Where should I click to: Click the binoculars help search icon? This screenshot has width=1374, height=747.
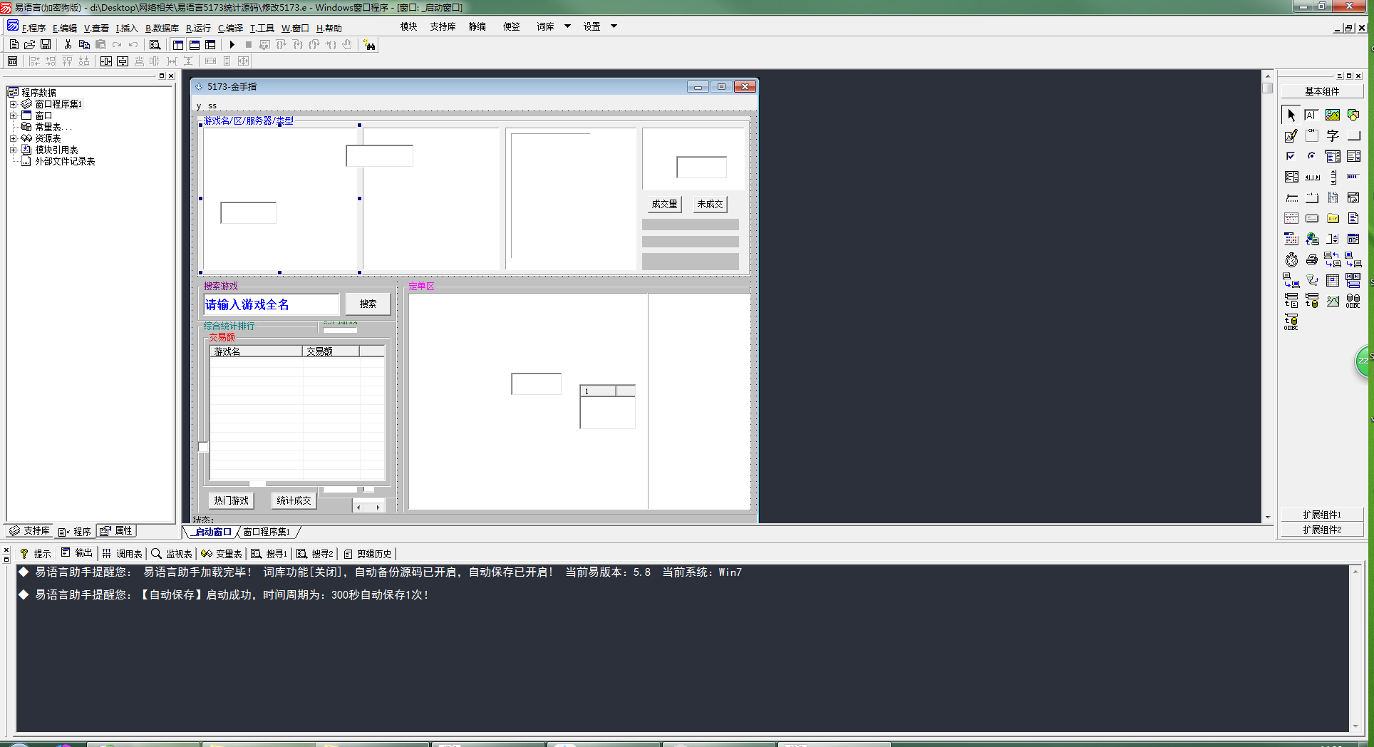coord(369,45)
